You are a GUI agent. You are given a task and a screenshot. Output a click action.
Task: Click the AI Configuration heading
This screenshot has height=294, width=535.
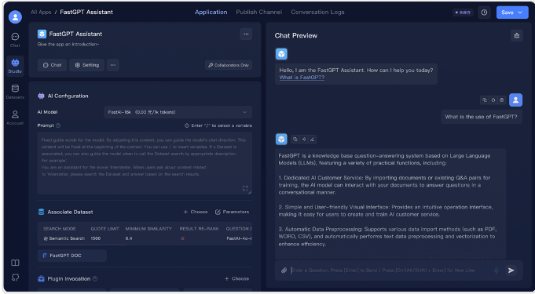[x=68, y=96]
